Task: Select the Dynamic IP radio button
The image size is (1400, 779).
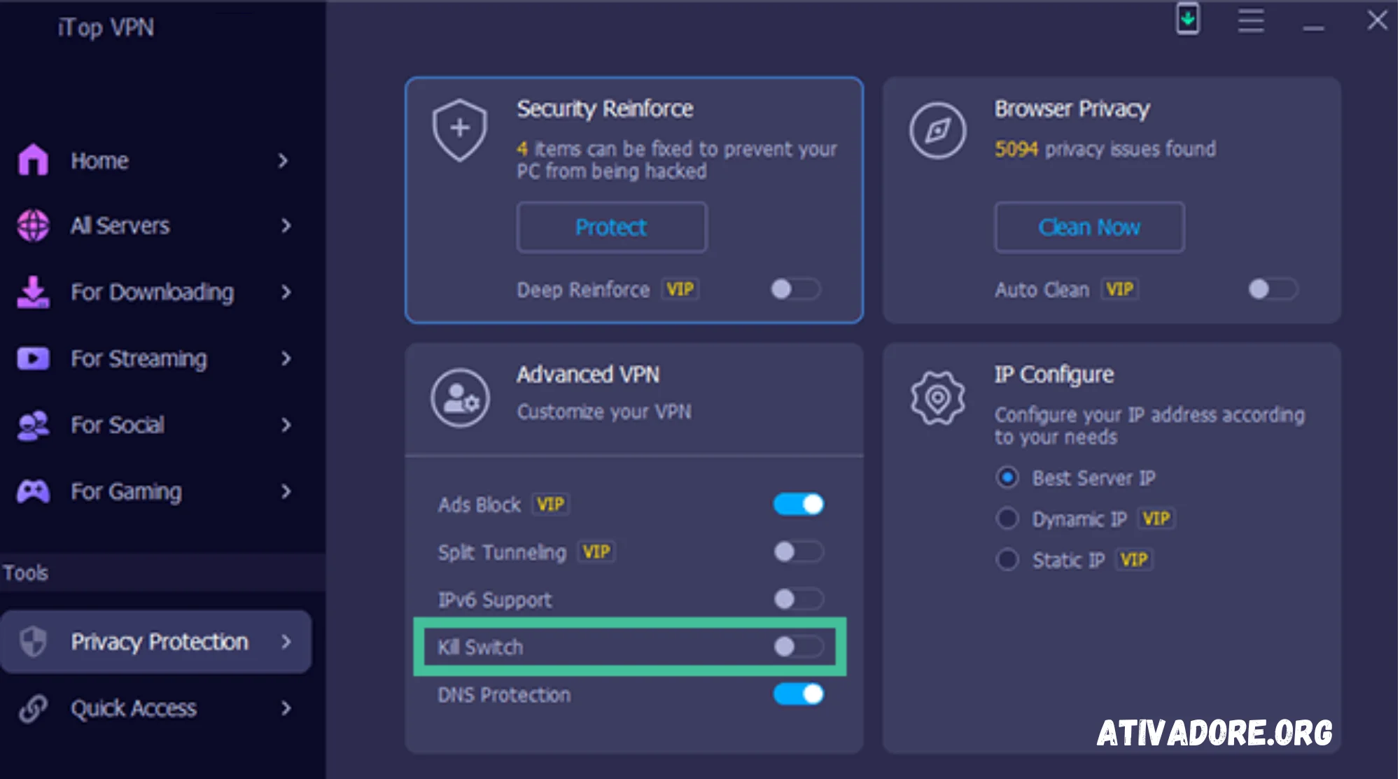Action: tap(1007, 518)
